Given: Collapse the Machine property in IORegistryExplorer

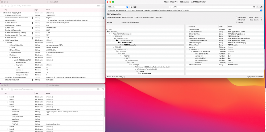Looking at the screenshot, I should coord(187,47).
